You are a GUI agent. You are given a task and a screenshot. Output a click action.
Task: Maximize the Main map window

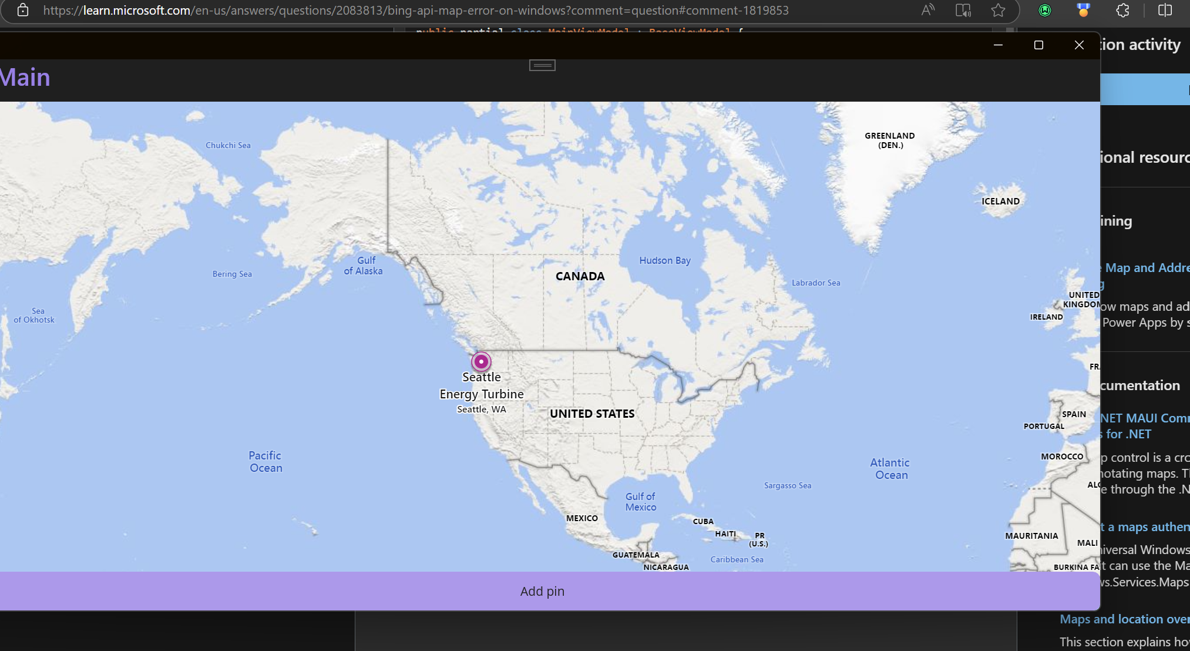pos(1038,45)
